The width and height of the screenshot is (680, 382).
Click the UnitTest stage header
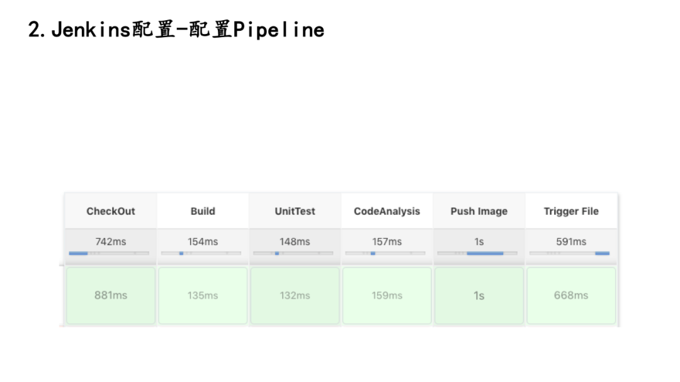point(295,211)
